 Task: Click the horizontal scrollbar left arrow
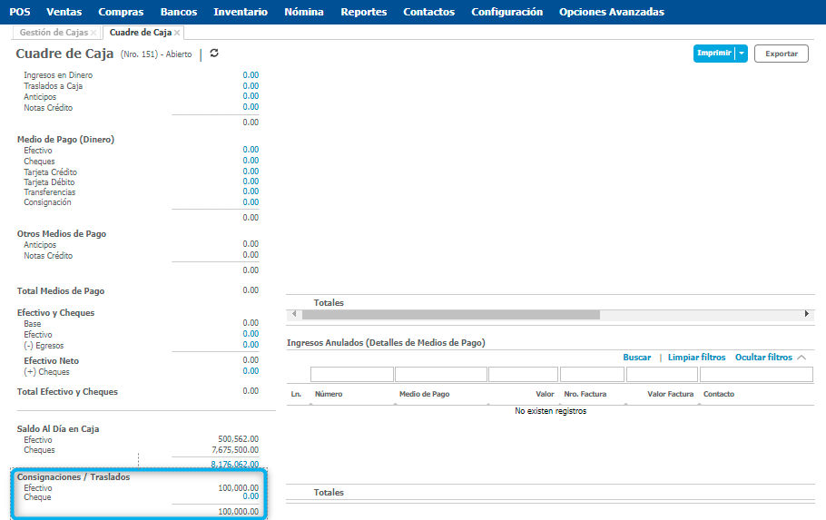click(293, 314)
